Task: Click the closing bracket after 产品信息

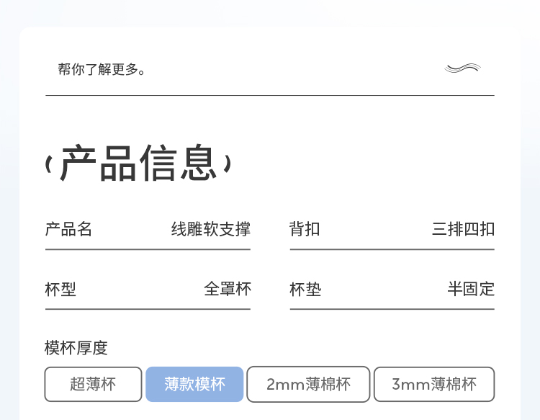Action: [x=228, y=164]
